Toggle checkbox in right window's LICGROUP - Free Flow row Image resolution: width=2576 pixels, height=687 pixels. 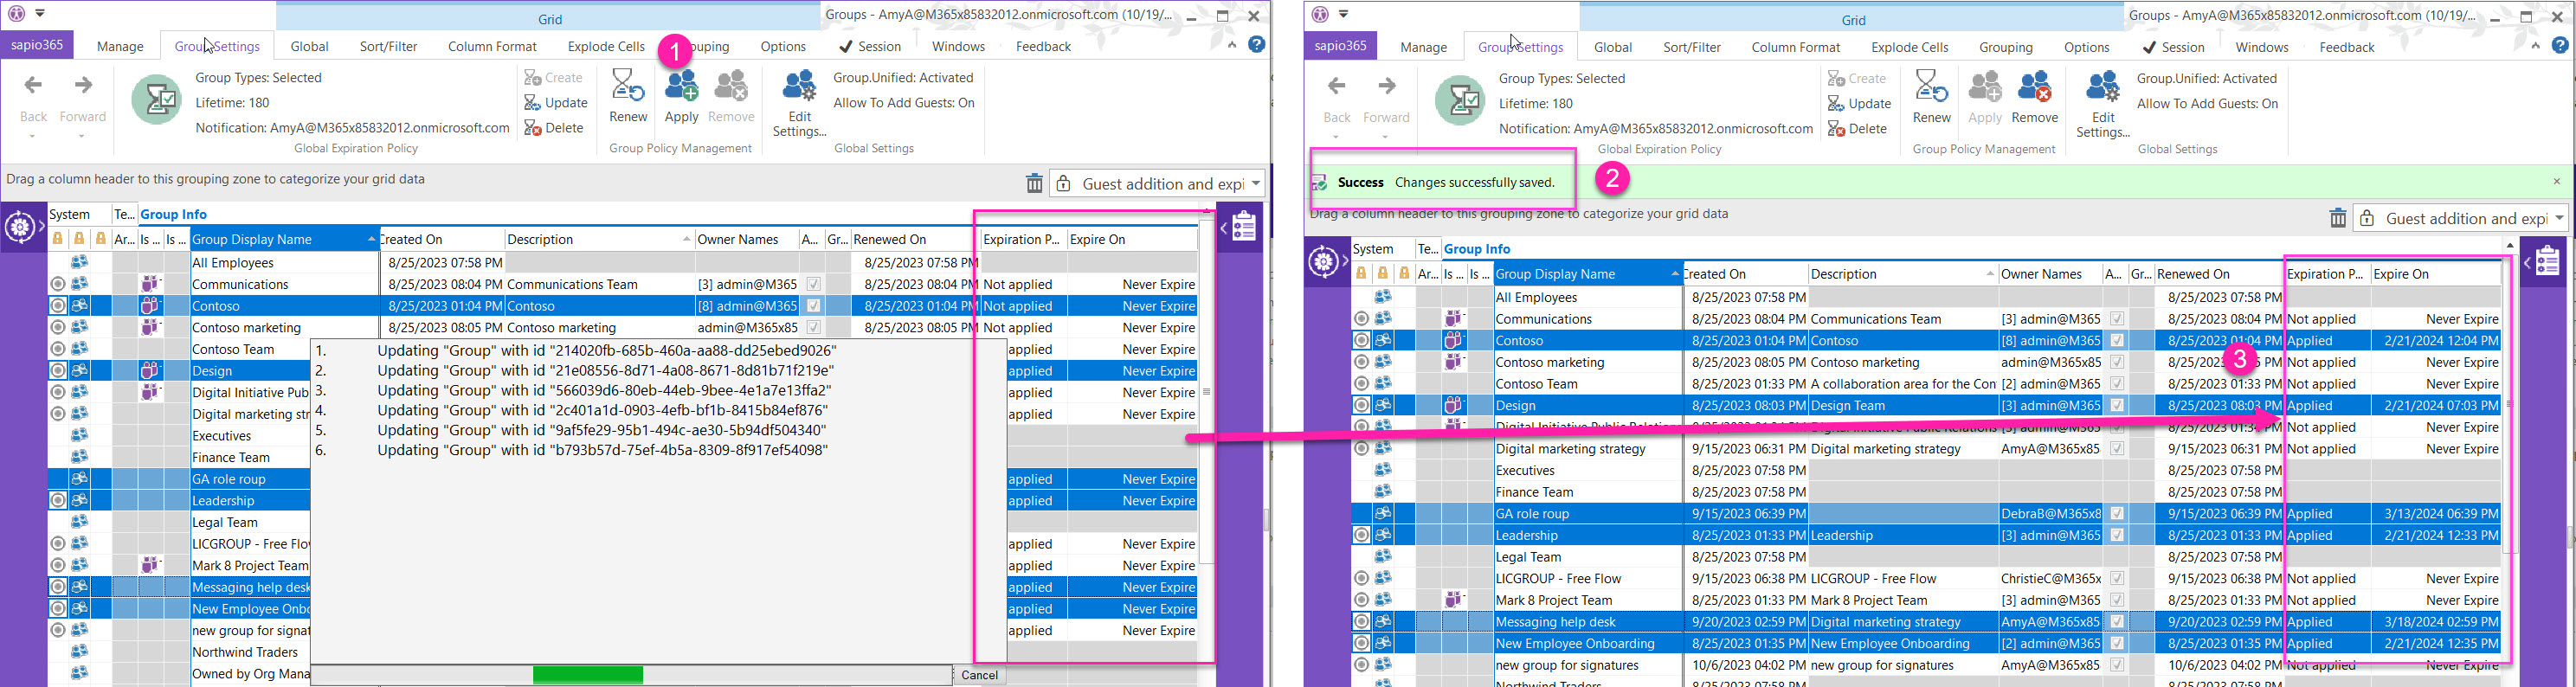click(2116, 579)
